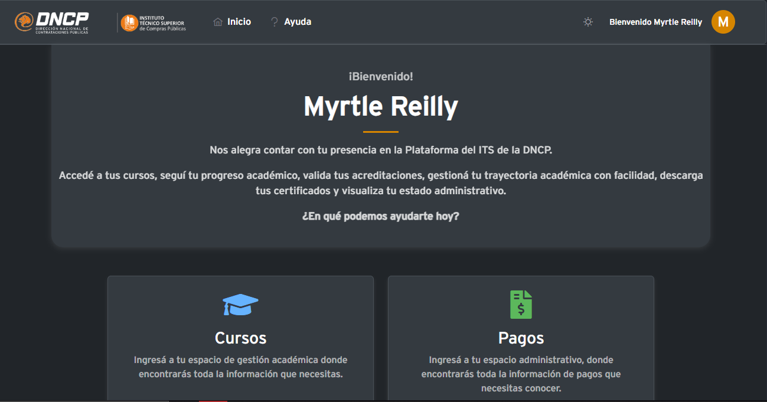The width and height of the screenshot is (767, 402).
Task: Click the ¡Bienvenido! greeting text
Action: (381, 76)
